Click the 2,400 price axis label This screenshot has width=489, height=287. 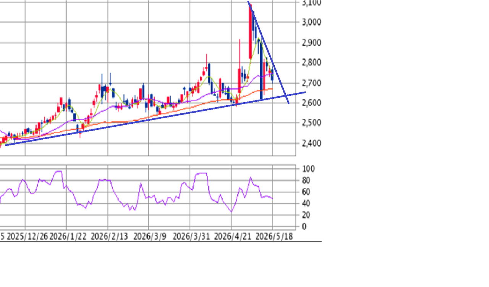click(311, 143)
